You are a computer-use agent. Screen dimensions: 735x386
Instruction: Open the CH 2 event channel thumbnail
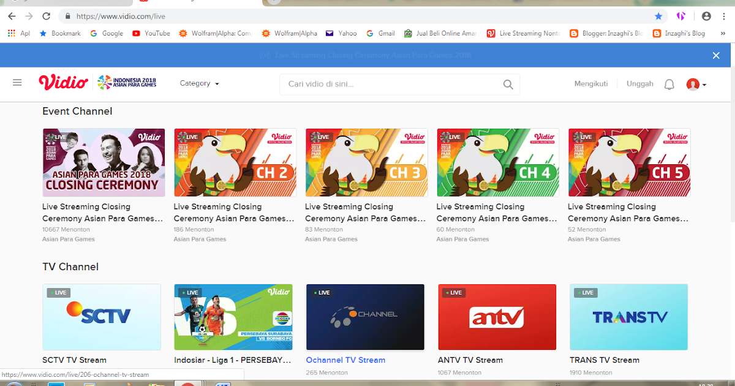[235, 162]
